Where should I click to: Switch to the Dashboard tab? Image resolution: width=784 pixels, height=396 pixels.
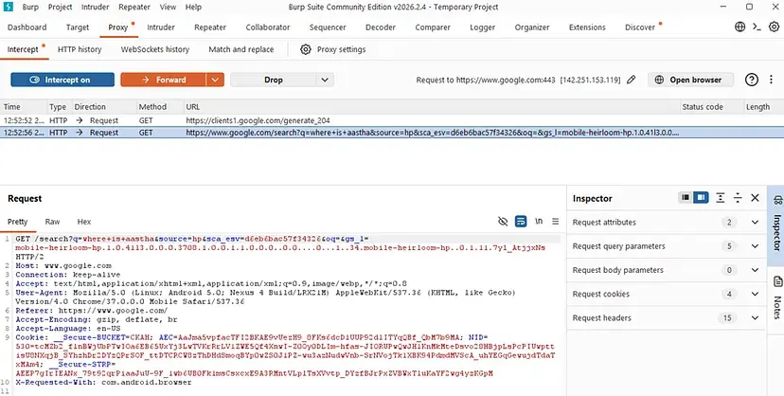tap(27, 27)
